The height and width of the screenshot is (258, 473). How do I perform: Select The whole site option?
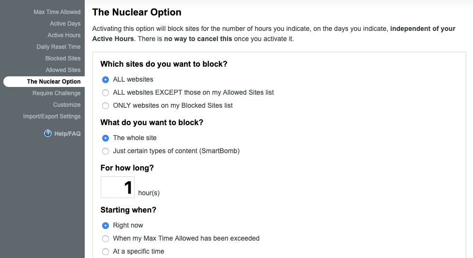(106, 138)
